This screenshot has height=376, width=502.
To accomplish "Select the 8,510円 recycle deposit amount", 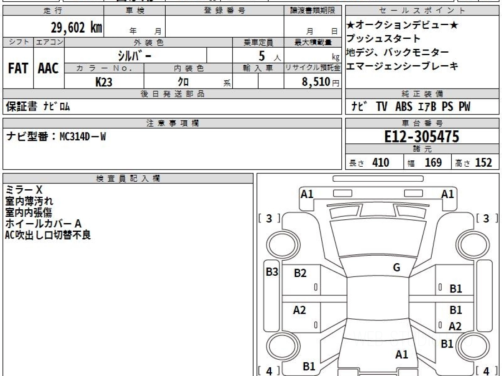I will 321,82.
